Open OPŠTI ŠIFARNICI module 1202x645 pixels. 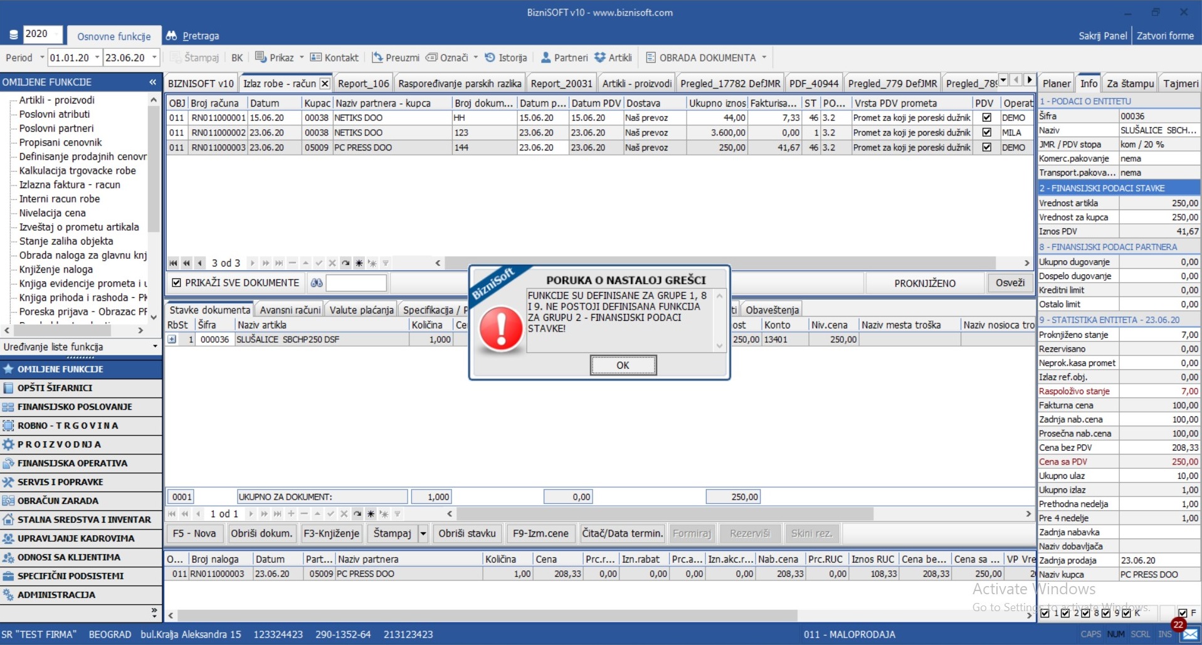[x=81, y=388]
